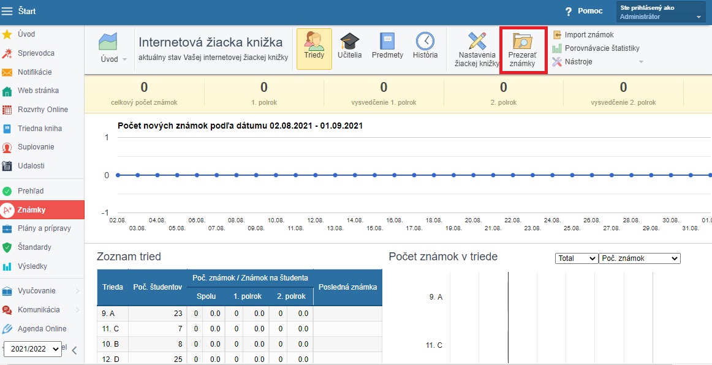Open Sprievodca wizard wand icon

click(7, 53)
